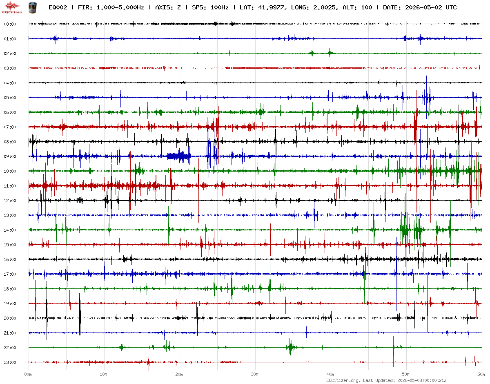Click the large green event on 14:00 trace

click(410, 230)
